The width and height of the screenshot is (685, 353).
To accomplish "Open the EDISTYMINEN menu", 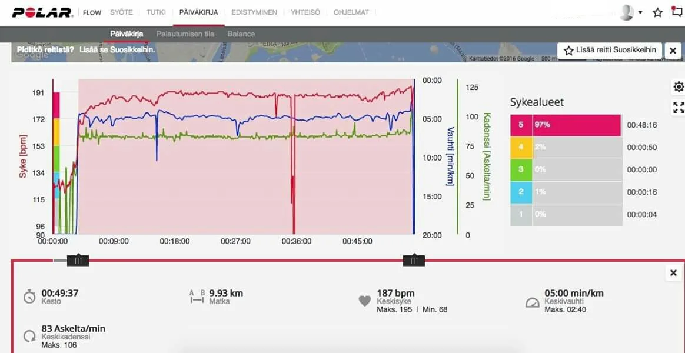I will click(254, 12).
